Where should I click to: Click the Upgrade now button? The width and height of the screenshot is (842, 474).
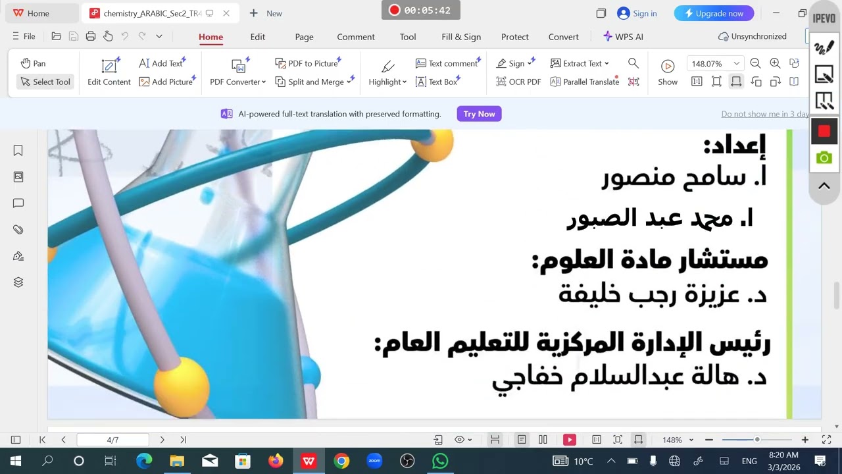tap(714, 13)
